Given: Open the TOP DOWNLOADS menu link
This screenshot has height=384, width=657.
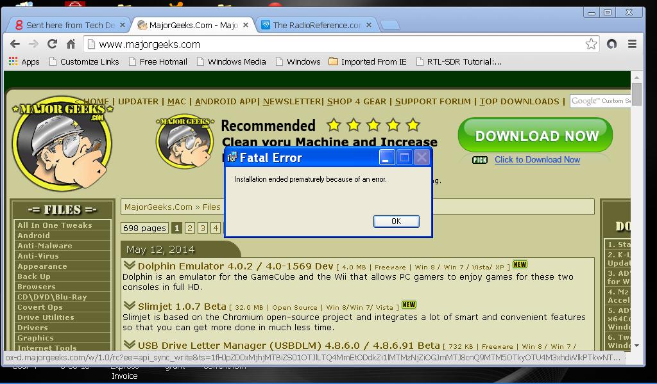Looking at the screenshot, I should click(x=519, y=102).
